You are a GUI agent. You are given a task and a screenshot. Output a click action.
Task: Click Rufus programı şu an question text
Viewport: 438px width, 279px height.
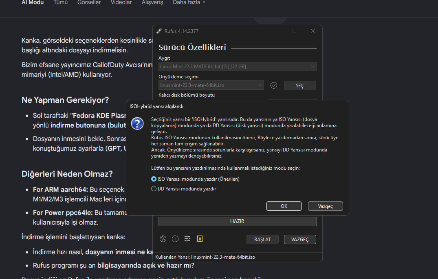coord(113,266)
